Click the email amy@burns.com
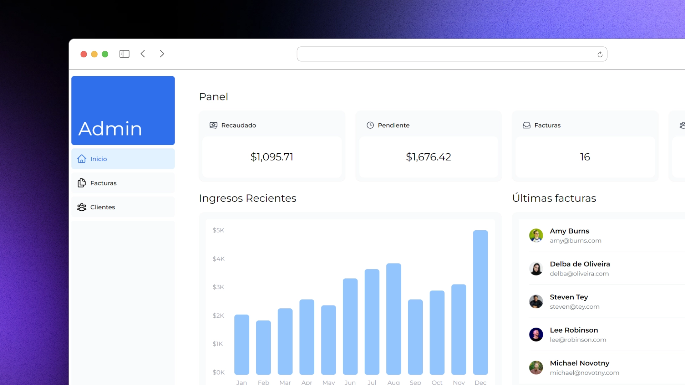The width and height of the screenshot is (685, 385). click(575, 241)
